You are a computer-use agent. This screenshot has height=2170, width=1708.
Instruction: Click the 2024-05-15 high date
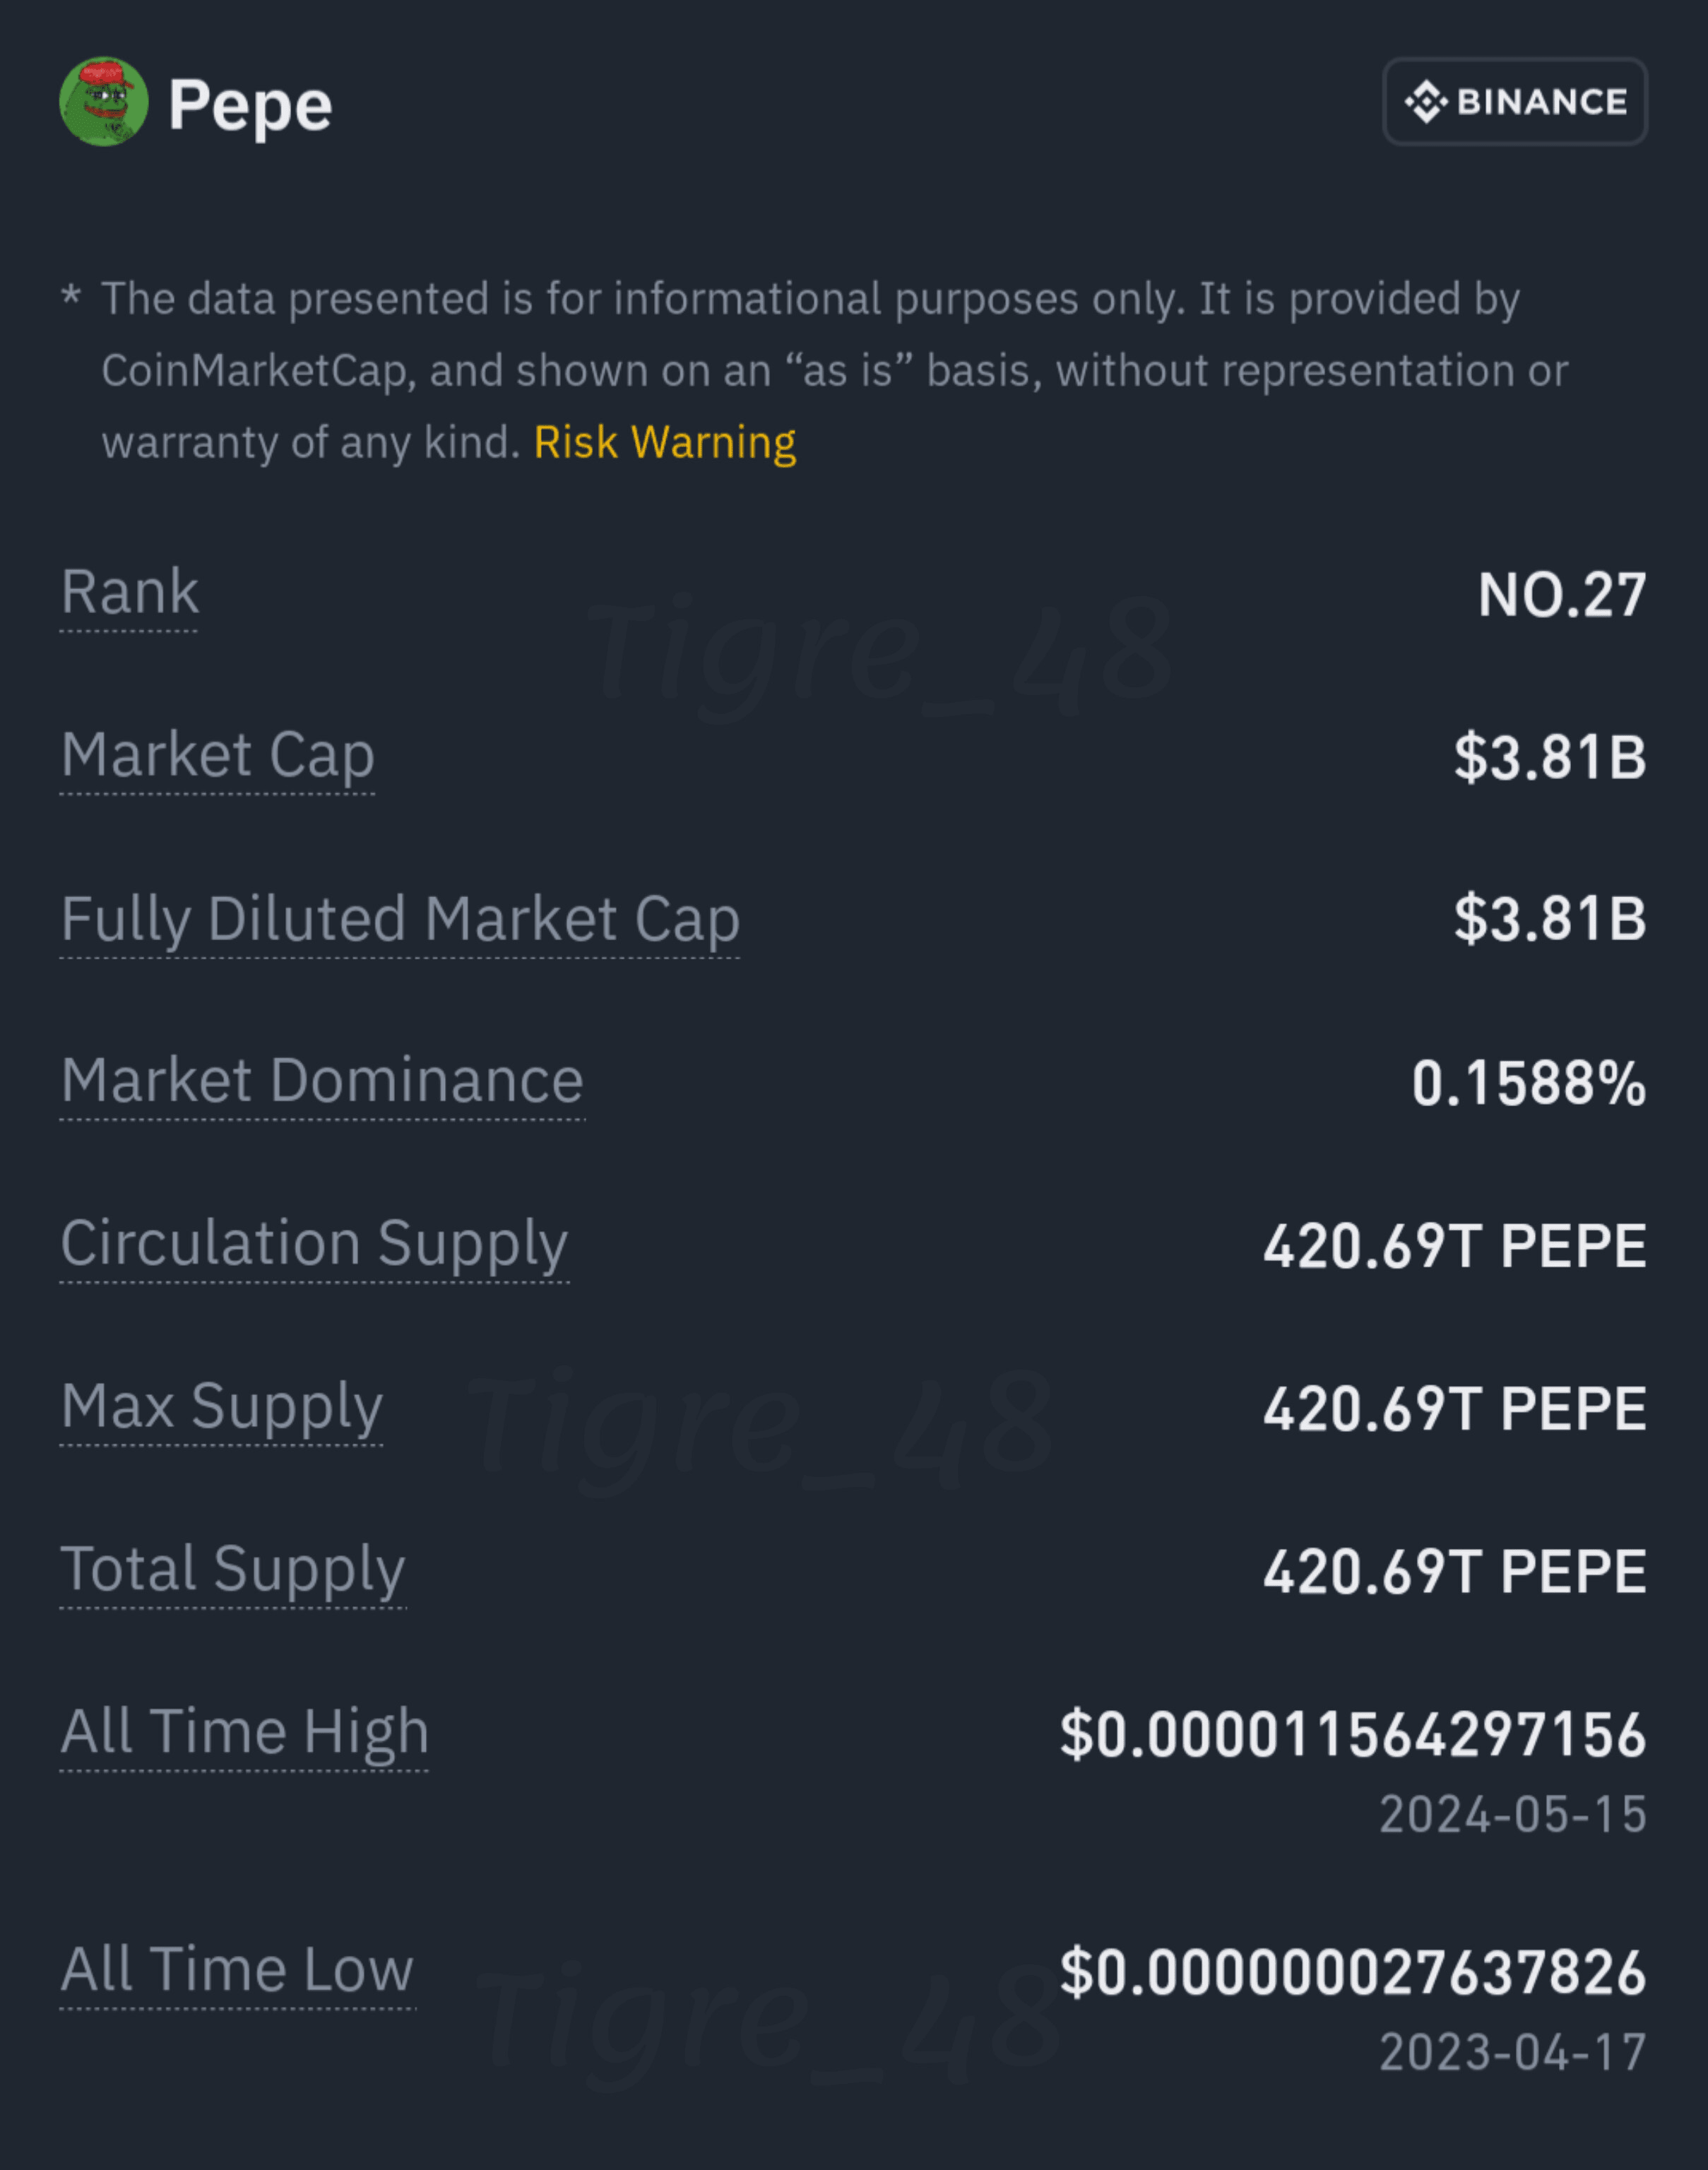pyautogui.click(x=1513, y=1815)
